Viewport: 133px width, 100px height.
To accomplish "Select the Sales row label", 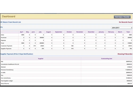I will pos(3,35).
